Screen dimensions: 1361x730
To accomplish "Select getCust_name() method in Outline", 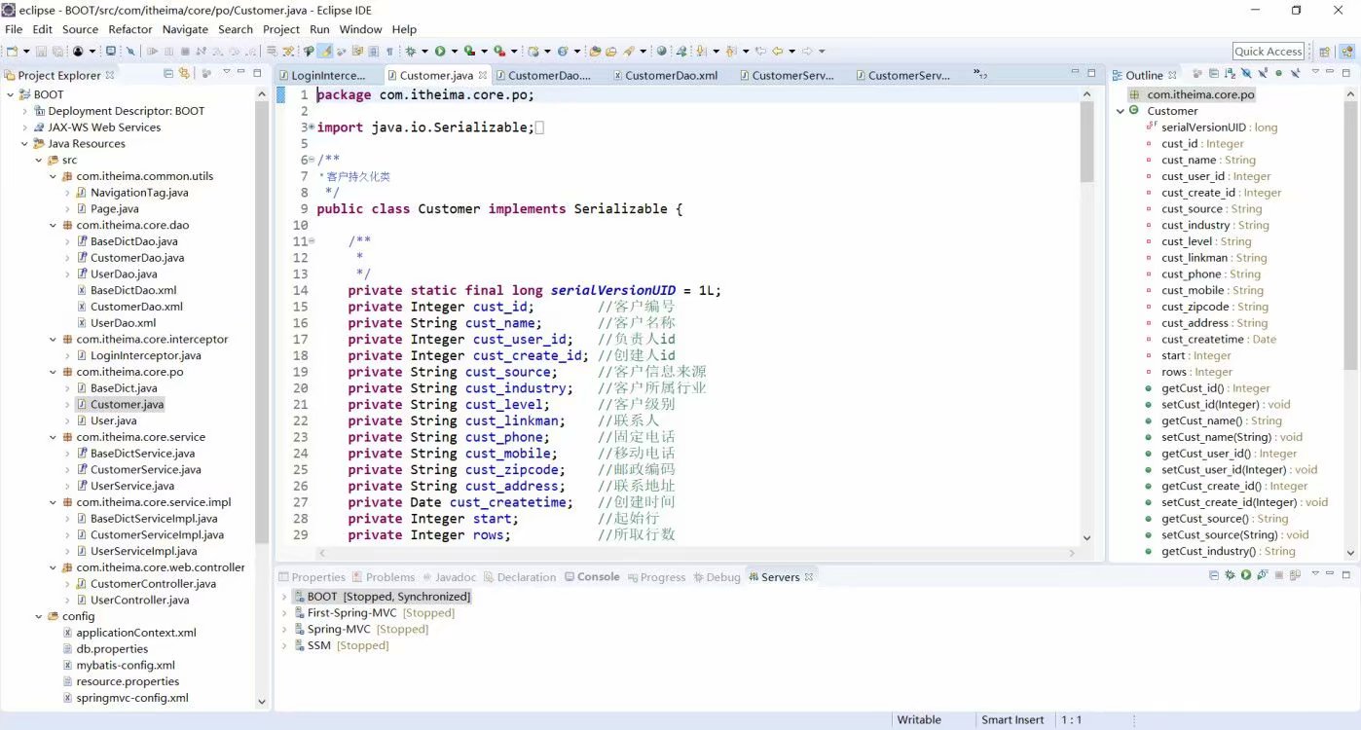I will pyautogui.click(x=1221, y=420).
